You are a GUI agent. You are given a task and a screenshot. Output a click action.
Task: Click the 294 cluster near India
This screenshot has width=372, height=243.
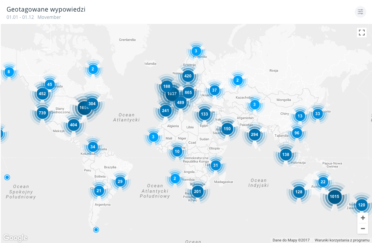tap(254, 134)
